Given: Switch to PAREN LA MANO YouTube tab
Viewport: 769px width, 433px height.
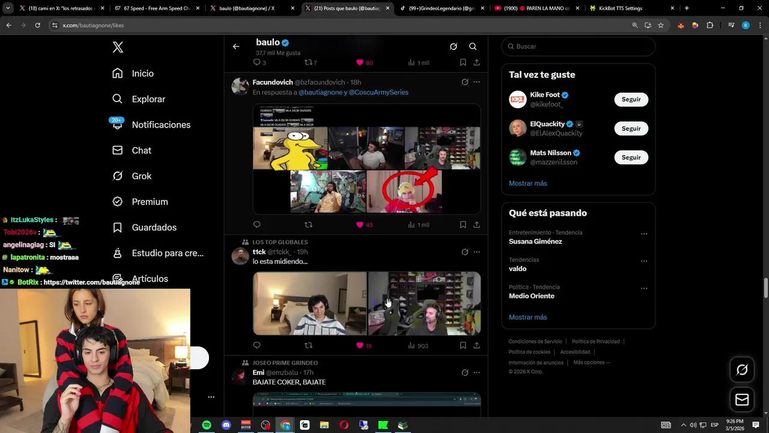Looking at the screenshot, I should coord(536,8).
